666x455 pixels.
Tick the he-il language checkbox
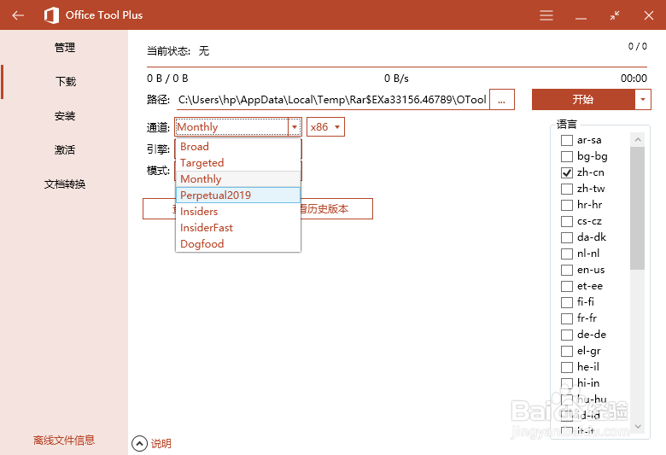coord(567,367)
